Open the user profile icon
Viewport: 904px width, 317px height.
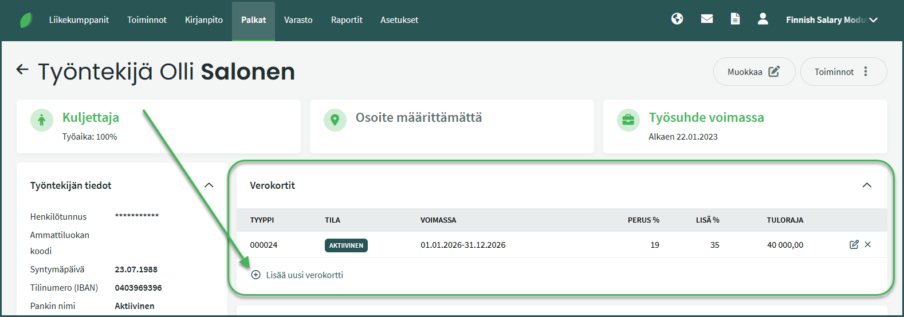[762, 19]
